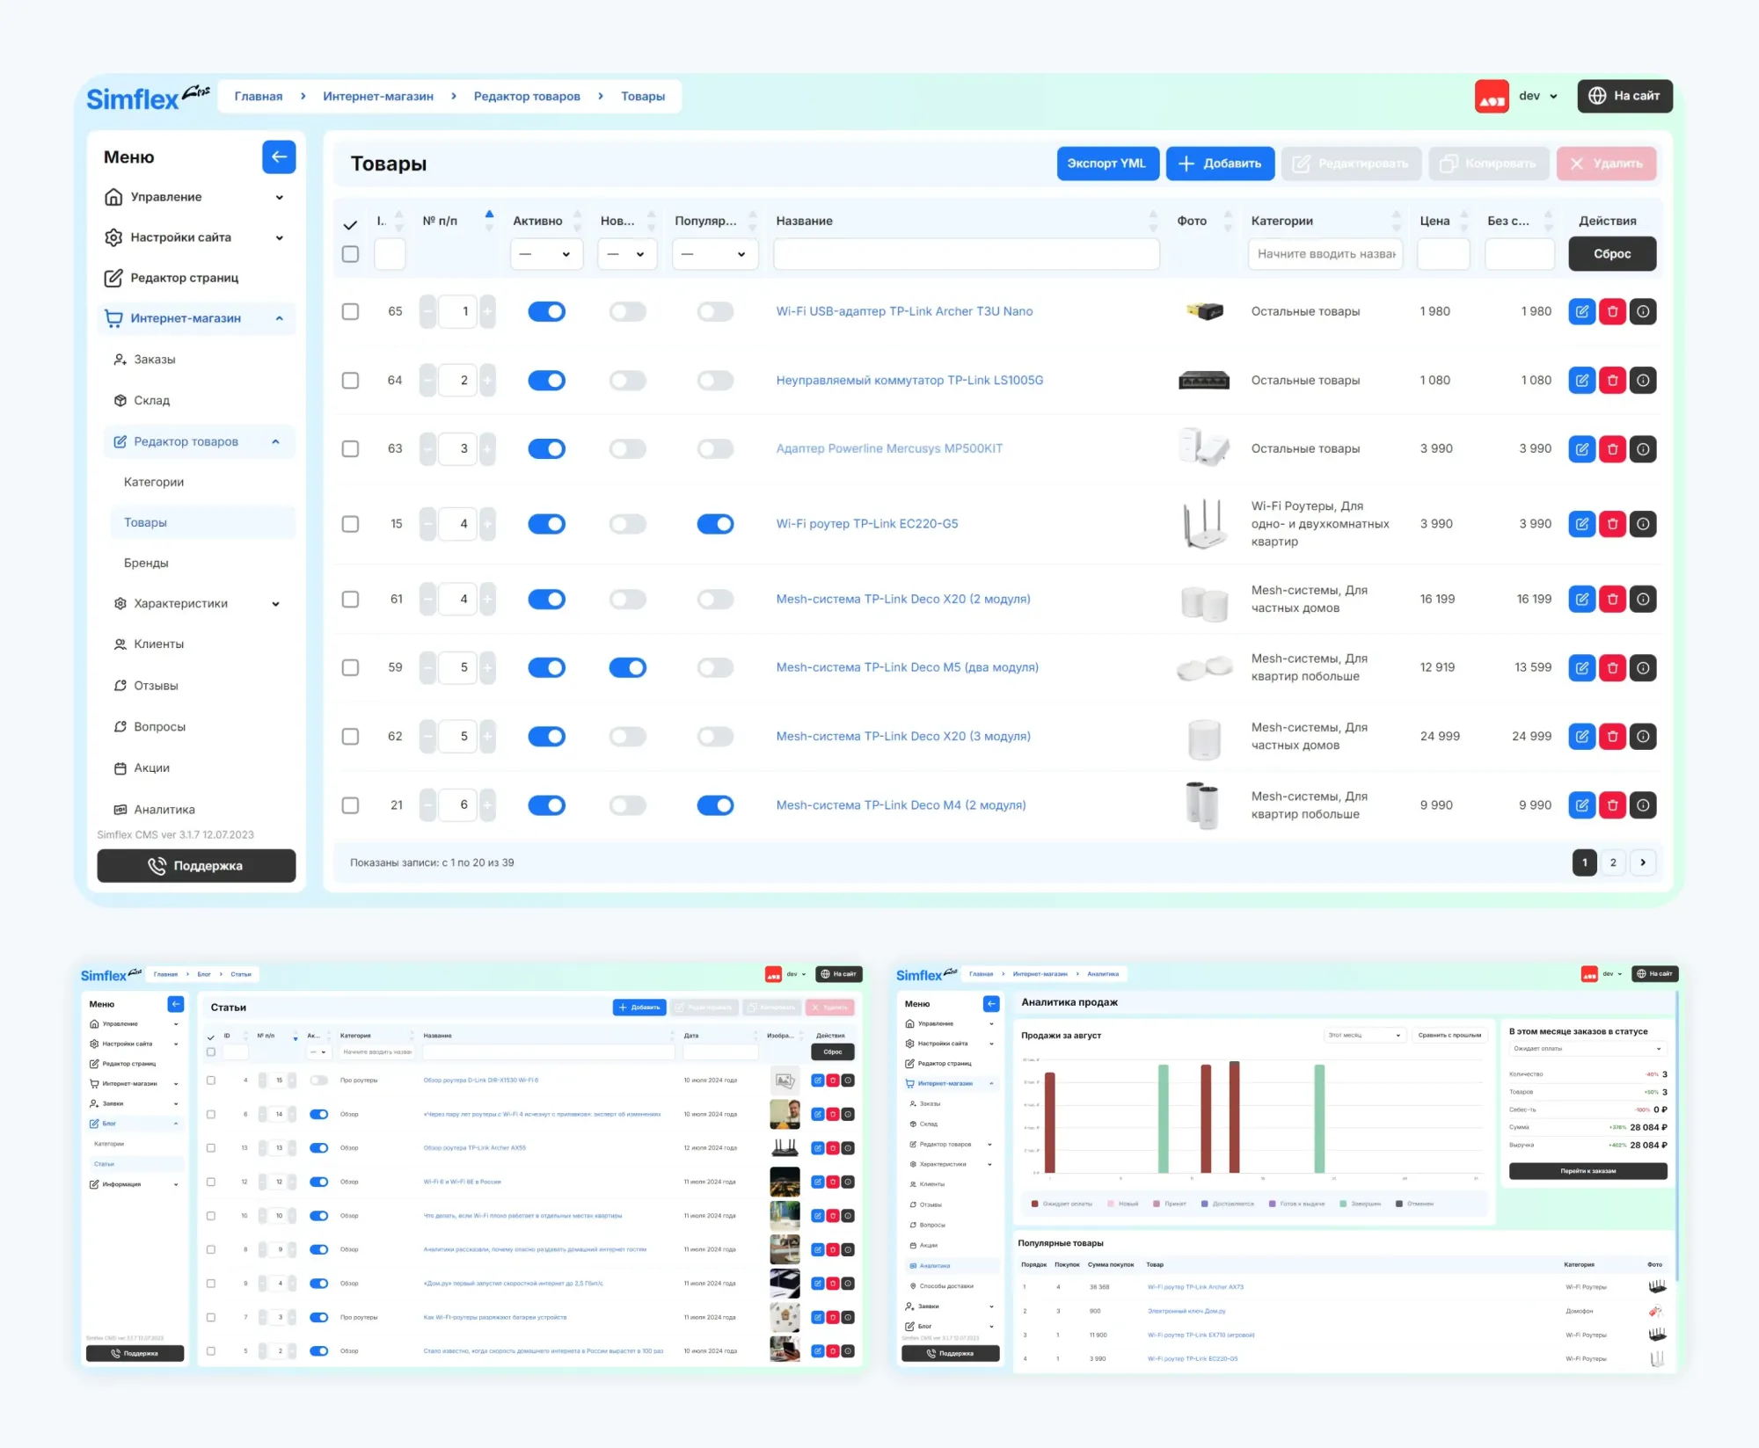Image resolution: width=1759 pixels, height=1448 pixels.
Task: Check the checkbox for product ID 63
Action: coord(350,449)
